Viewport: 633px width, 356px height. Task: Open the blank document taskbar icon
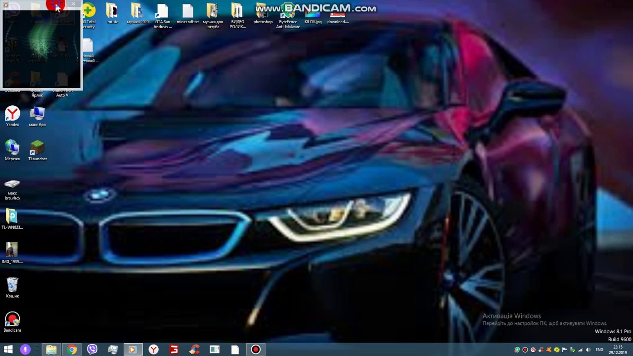235,350
